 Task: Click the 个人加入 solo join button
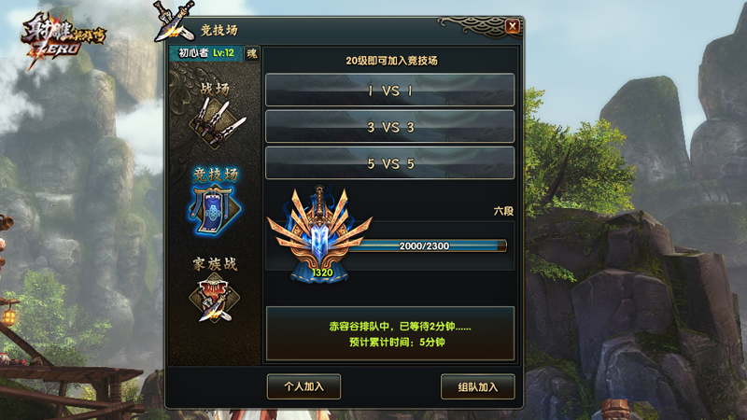303,386
